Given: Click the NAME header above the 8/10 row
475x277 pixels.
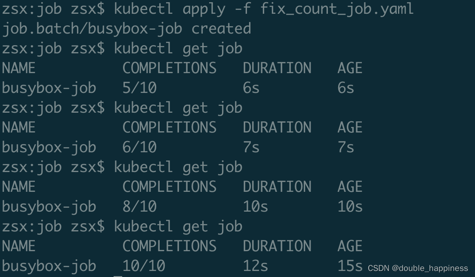Looking at the screenshot, I should pyautogui.click(x=19, y=187).
